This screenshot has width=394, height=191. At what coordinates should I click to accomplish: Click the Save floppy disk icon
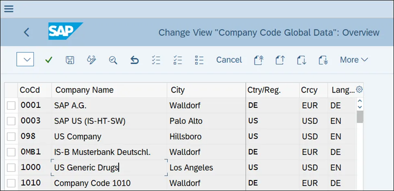70,60
